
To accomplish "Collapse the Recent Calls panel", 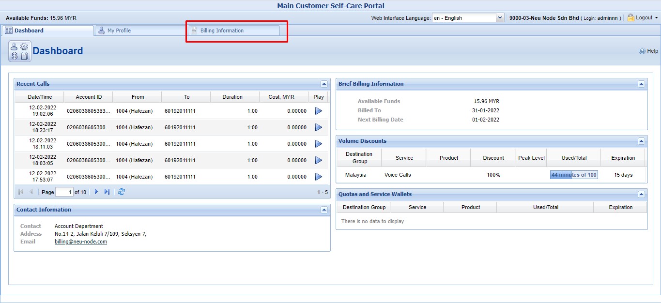I will click(x=324, y=84).
